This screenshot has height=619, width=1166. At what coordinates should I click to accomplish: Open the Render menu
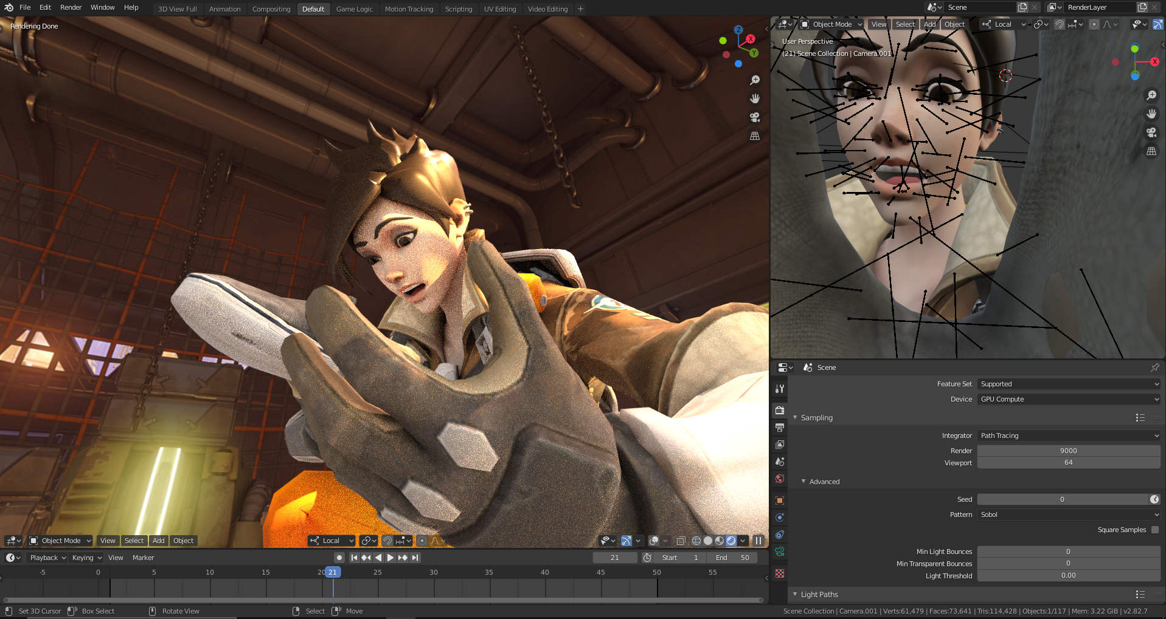[x=71, y=7]
